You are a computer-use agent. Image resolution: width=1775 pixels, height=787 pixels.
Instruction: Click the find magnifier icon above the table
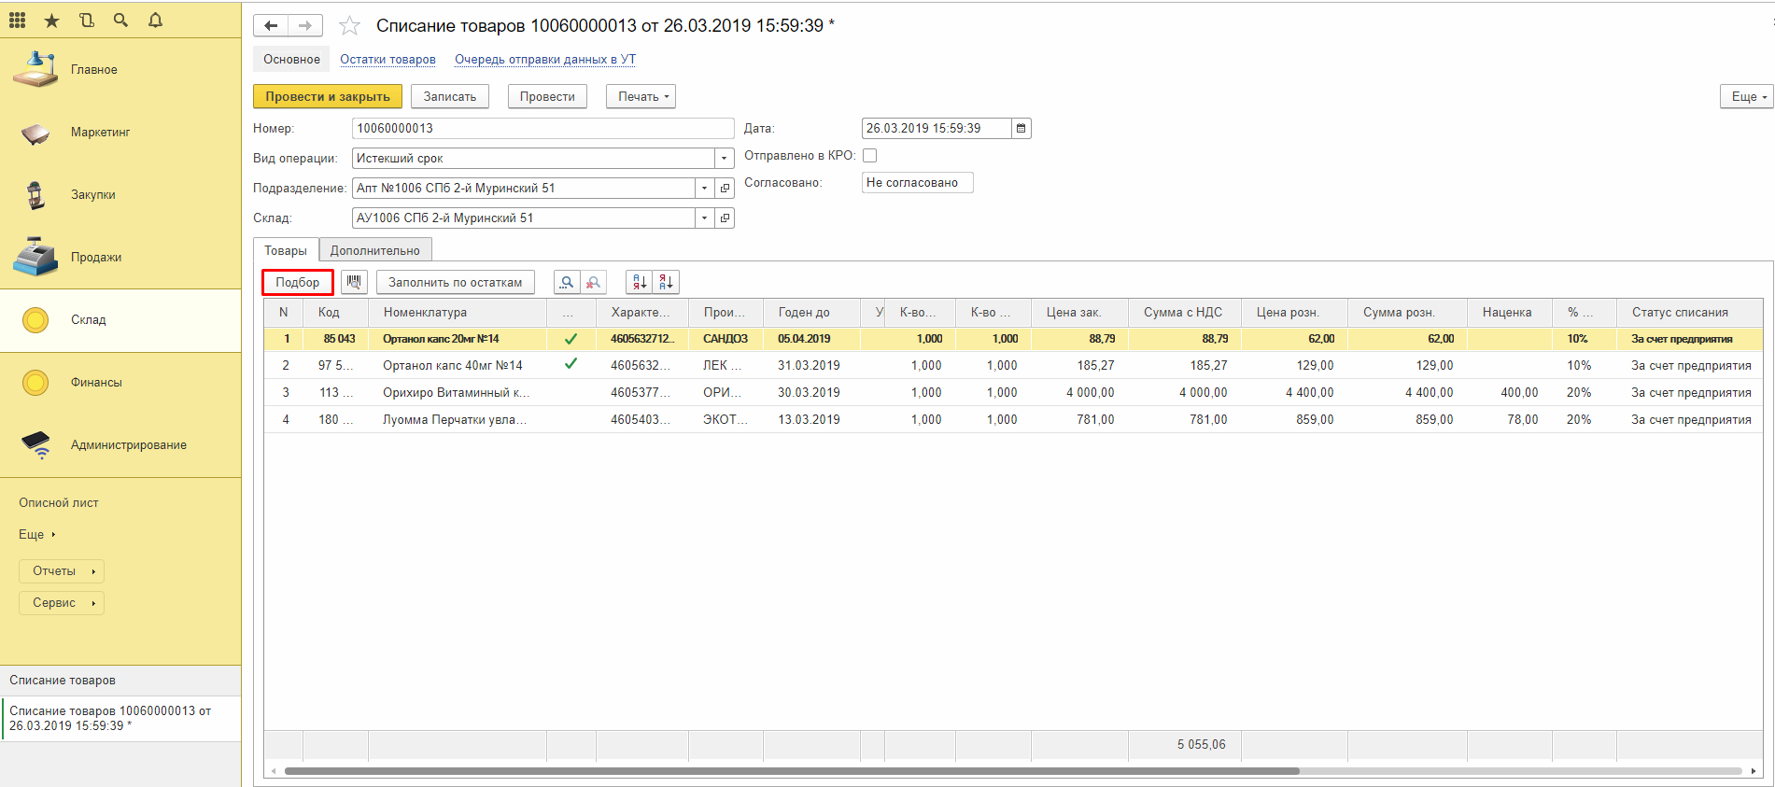click(x=567, y=282)
